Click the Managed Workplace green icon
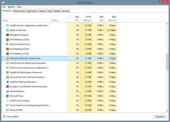This screenshot has width=170, height=122. point(8,35)
